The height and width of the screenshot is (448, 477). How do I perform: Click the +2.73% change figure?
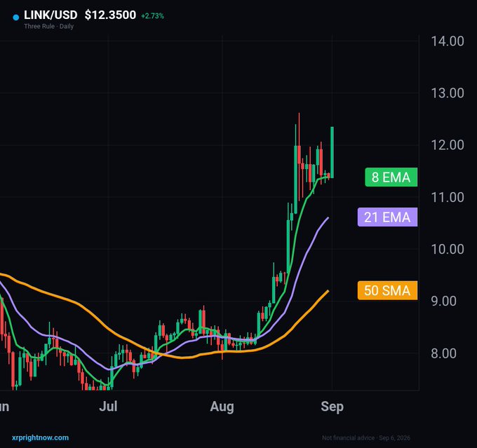[x=152, y=16]
